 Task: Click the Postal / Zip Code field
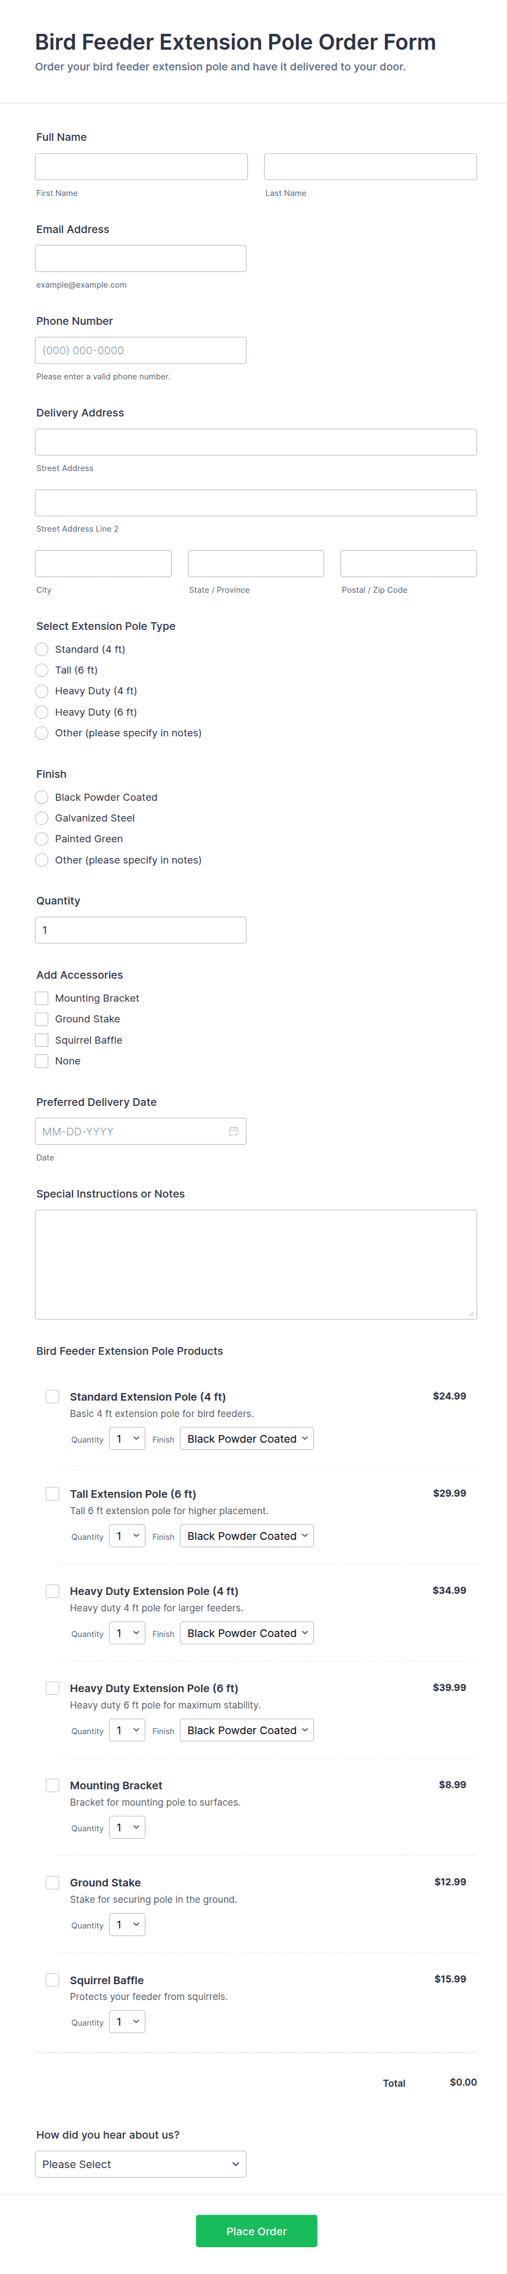click(x=408, y=563)
